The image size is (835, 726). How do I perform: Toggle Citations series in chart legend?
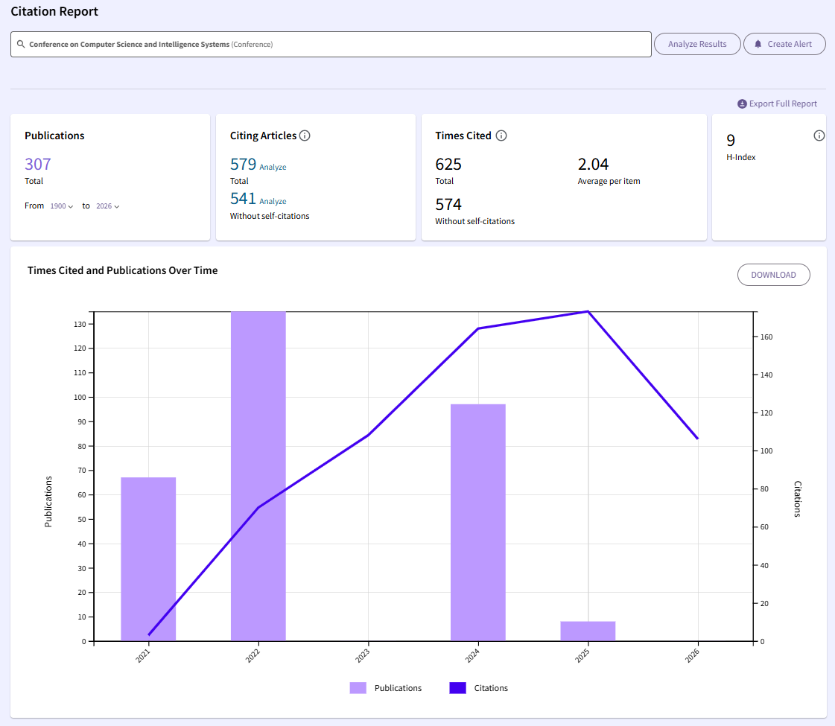(x=479, y=688)
